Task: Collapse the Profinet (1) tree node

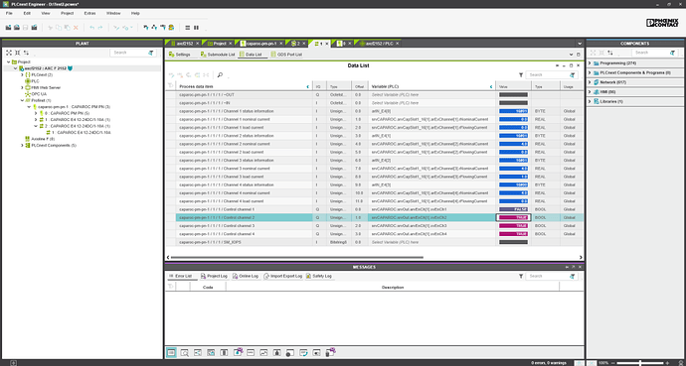Action: pos(22,100)
